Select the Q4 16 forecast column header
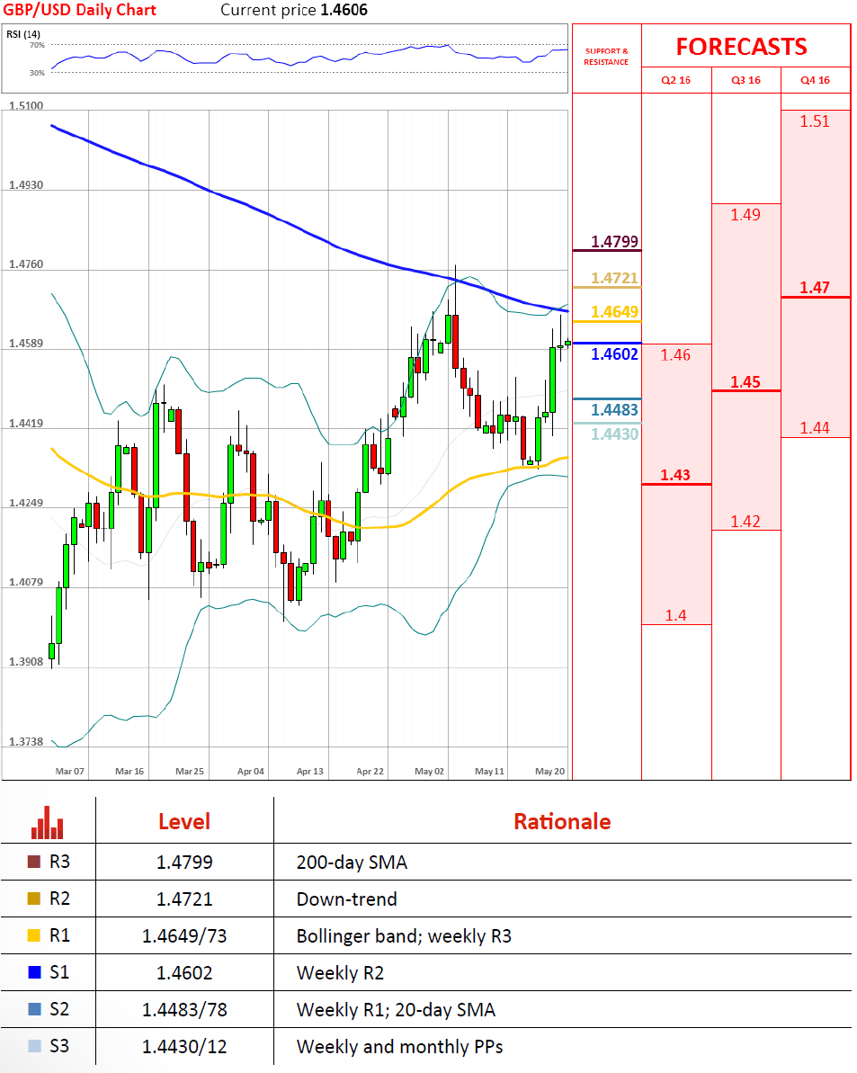The height and width of the screenshot is (1073, 857). 816,80
